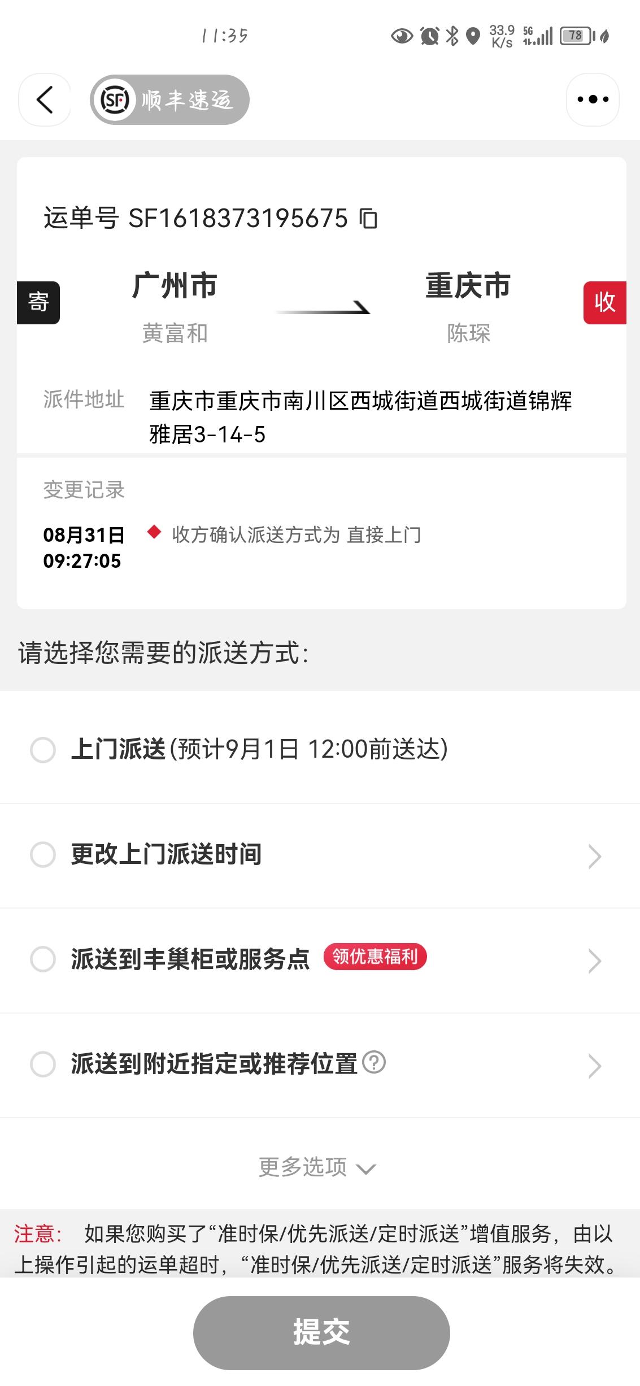Tap the question mark help icon
This screenshot has width=640, height=1386.
pos(374,1062)
